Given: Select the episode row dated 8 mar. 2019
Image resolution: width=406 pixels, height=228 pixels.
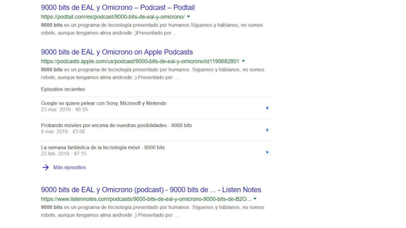Looking at the screenshot, I should coord(117,125).
